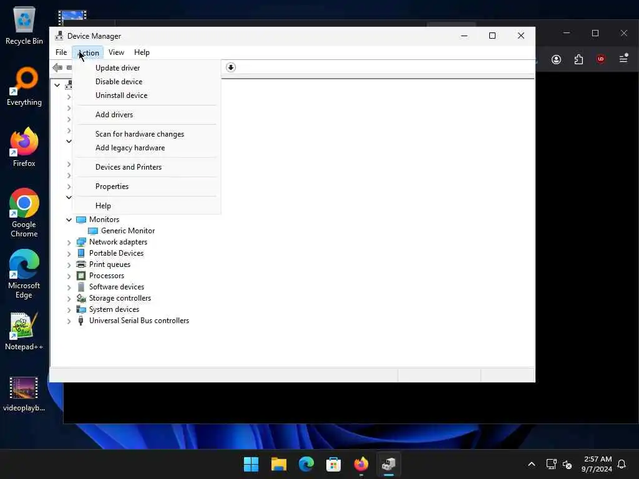Viewport: 639px width, 479px height.
Task: Select Firefox desktop shortcut
Action: [x=24, y=147]
